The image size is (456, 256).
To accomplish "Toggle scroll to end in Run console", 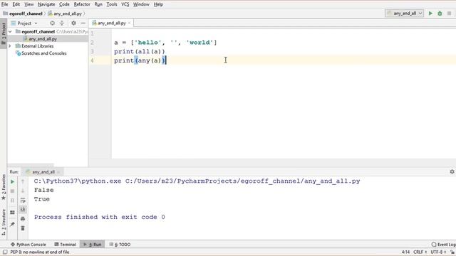I will click(23, 209).
